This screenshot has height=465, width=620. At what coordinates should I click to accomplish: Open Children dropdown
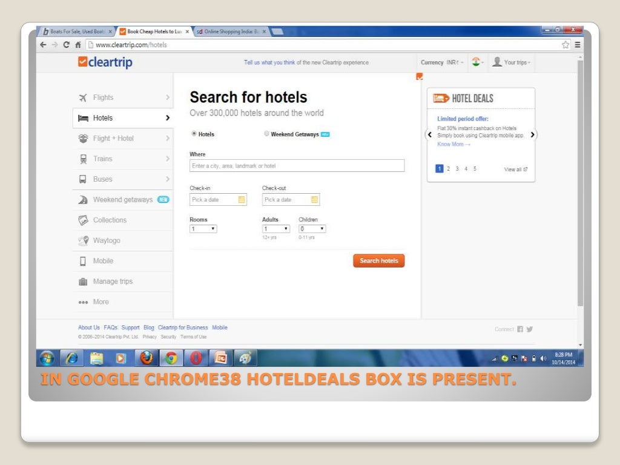point(312,228)
